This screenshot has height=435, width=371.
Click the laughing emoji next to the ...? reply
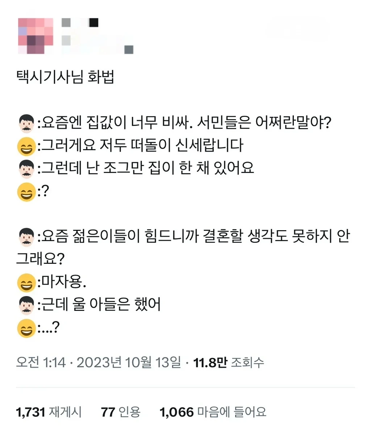pyautogui.click(x=26, y=329)
